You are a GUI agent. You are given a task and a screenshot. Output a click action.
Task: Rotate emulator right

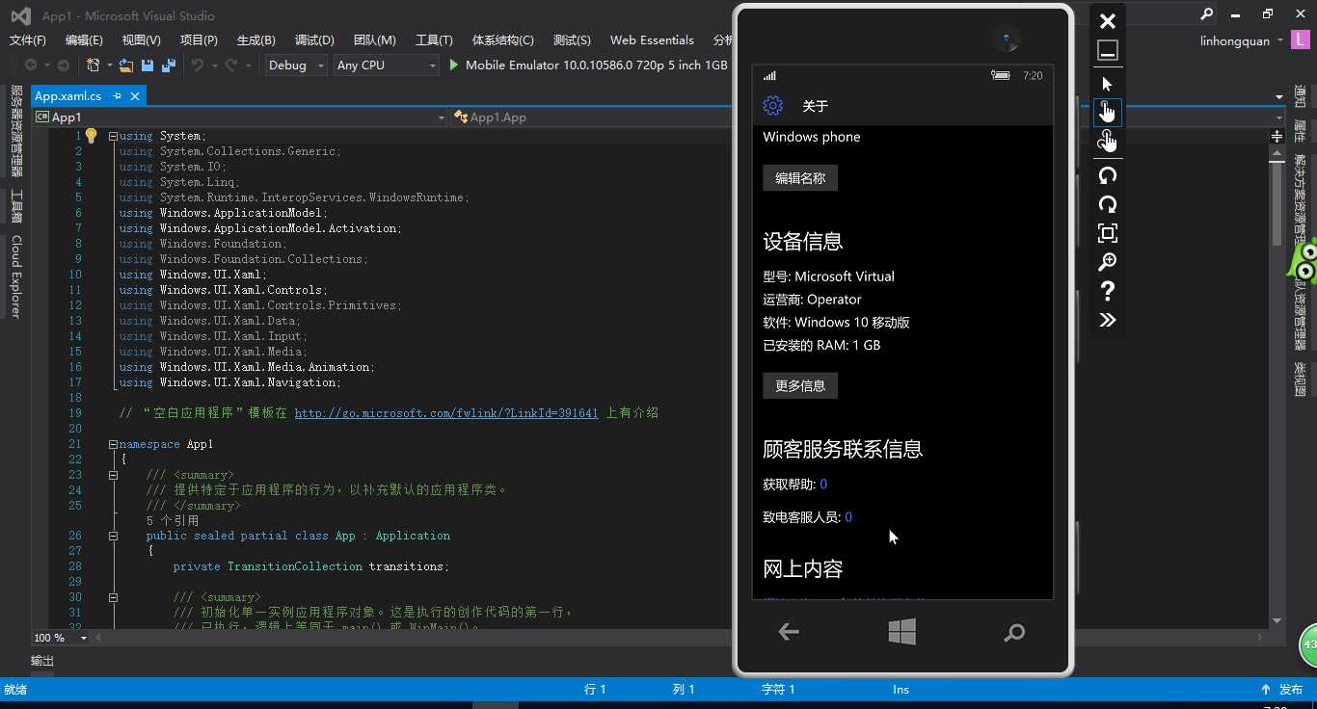(1107, 204)
